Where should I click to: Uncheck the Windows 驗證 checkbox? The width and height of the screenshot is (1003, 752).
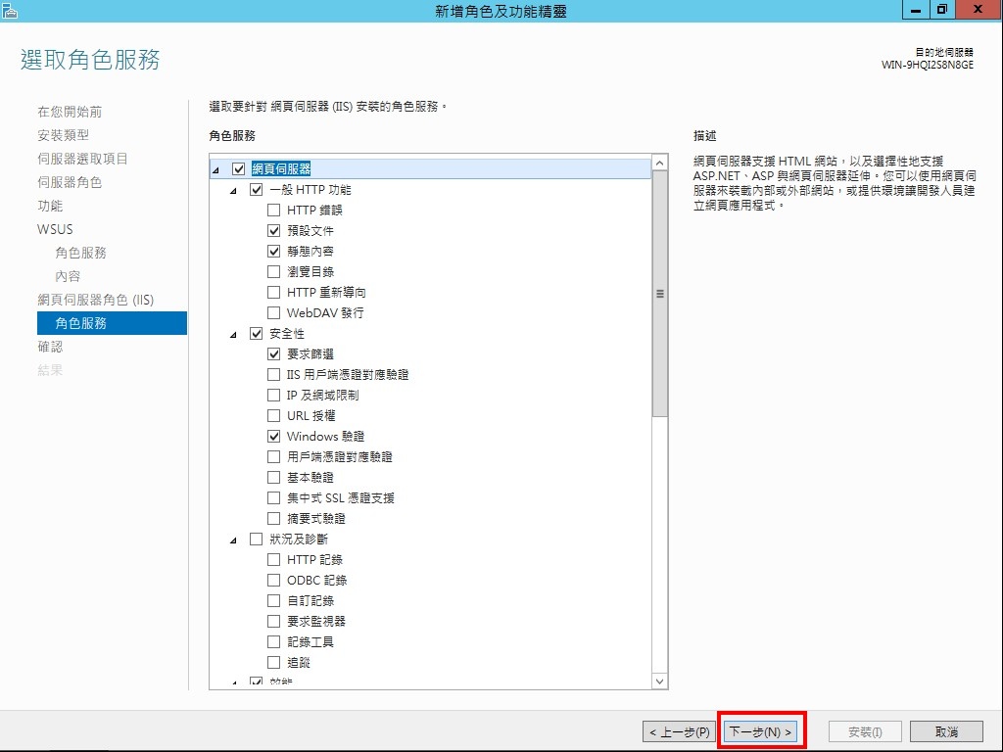[273, 436]
